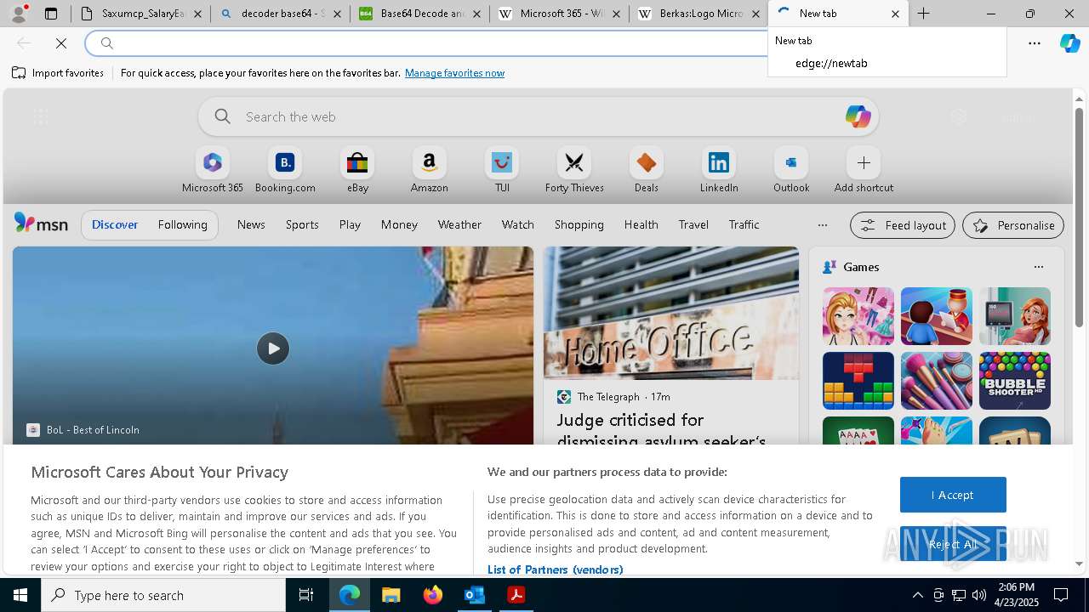Open the TUI shortcut tile

point(502,170)
